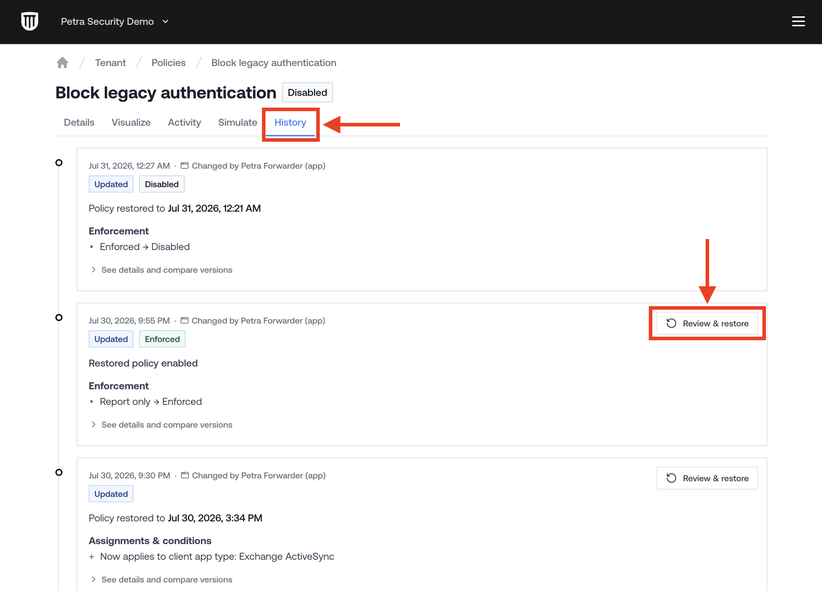
Task: Go to the home breadcrumb icon
Action: [62, 63]
